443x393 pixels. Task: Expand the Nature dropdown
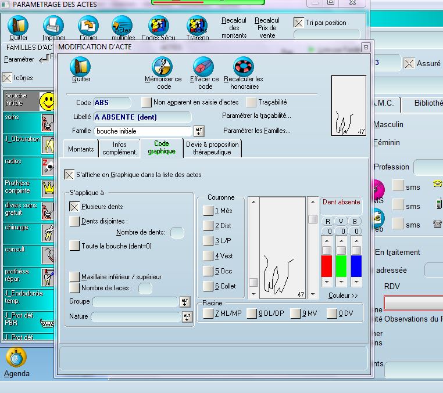[187, 316]
